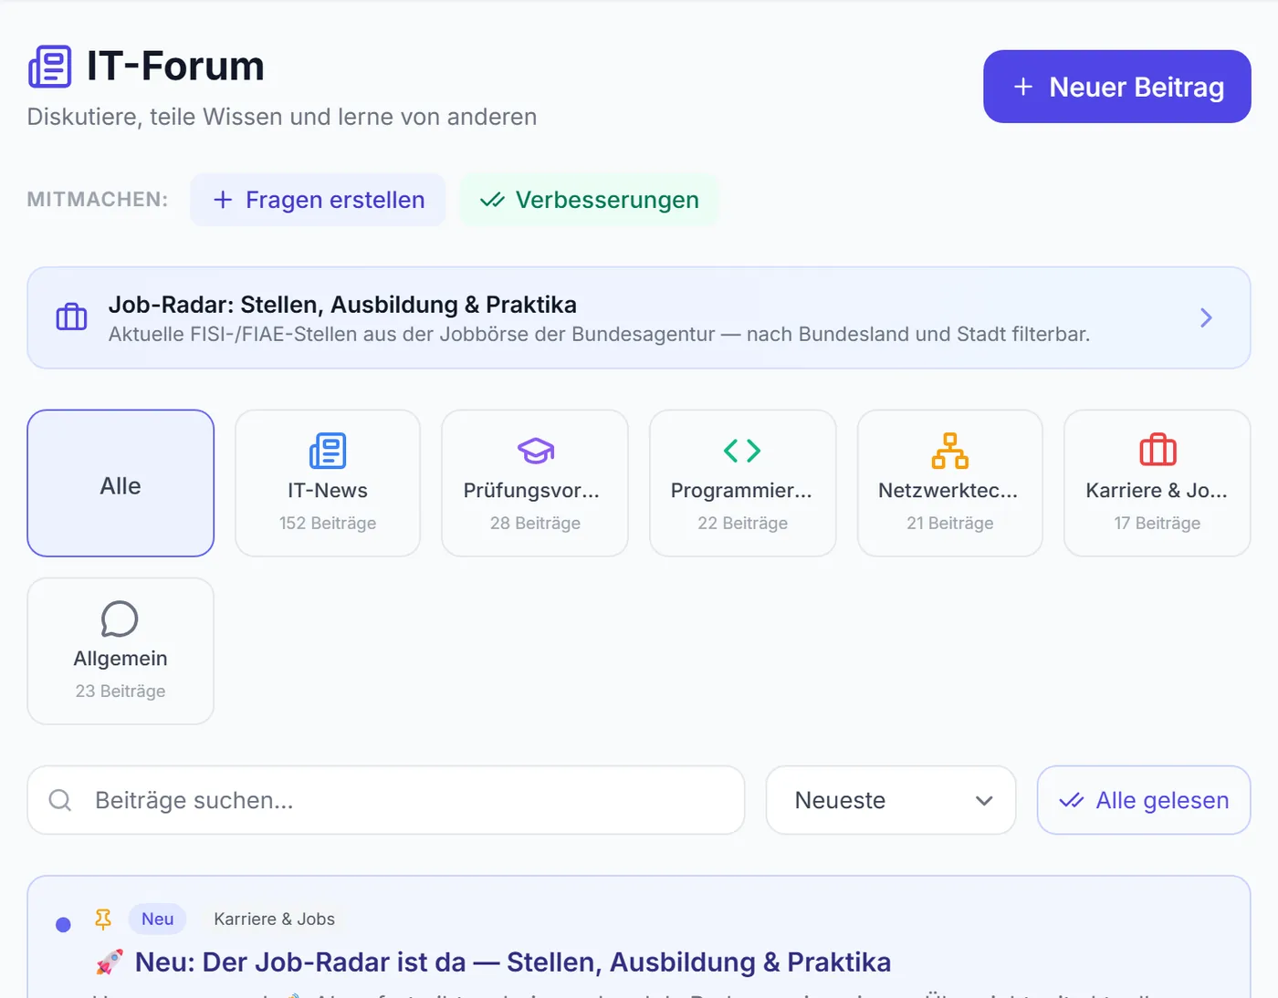Filter by Programmier... category

coord(743,483)
